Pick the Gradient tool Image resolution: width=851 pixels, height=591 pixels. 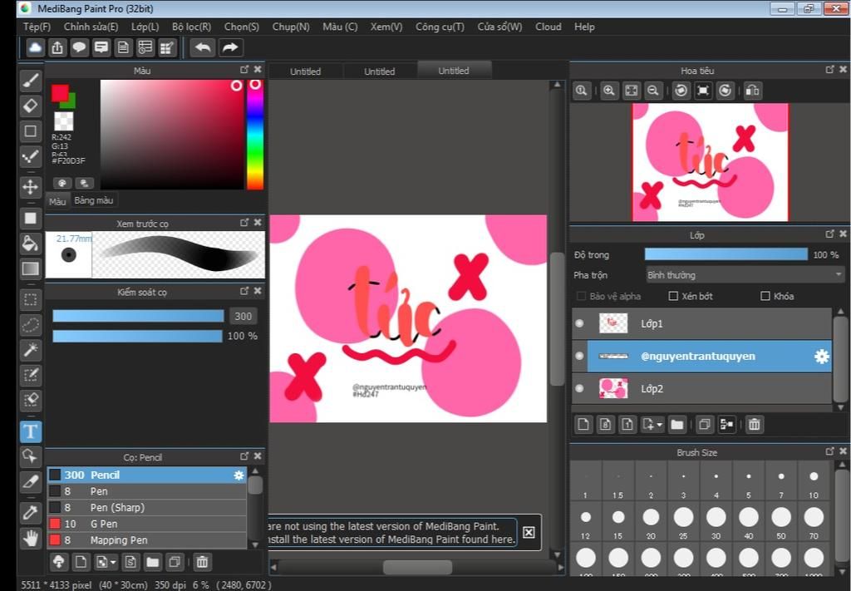(31, 268)
